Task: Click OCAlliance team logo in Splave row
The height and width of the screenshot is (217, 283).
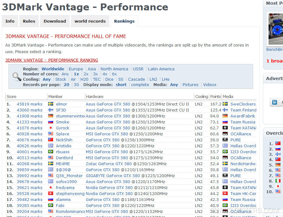Action: click(x=225, y=134)
